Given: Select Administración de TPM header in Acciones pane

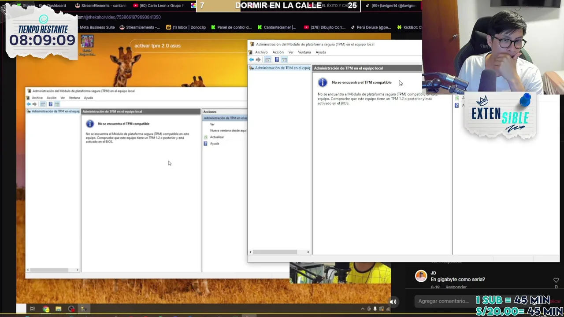Looking at the screenshot, I should (225, 118).
